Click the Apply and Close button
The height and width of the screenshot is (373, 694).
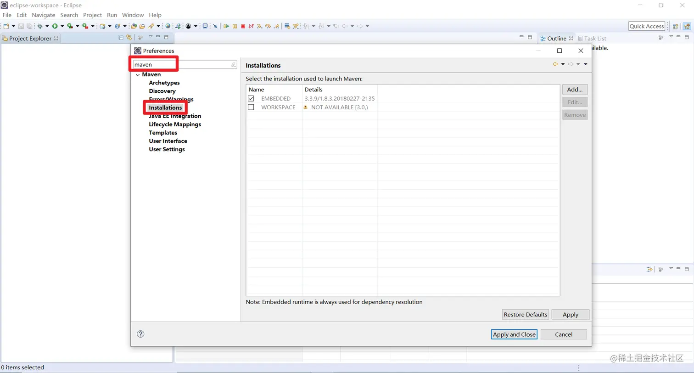[x=514, y=334]
